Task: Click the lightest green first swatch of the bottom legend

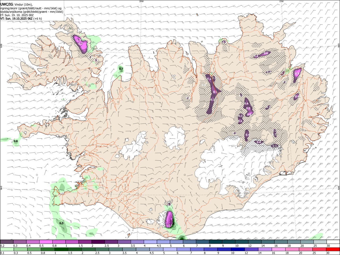Action: coord(7,249)
